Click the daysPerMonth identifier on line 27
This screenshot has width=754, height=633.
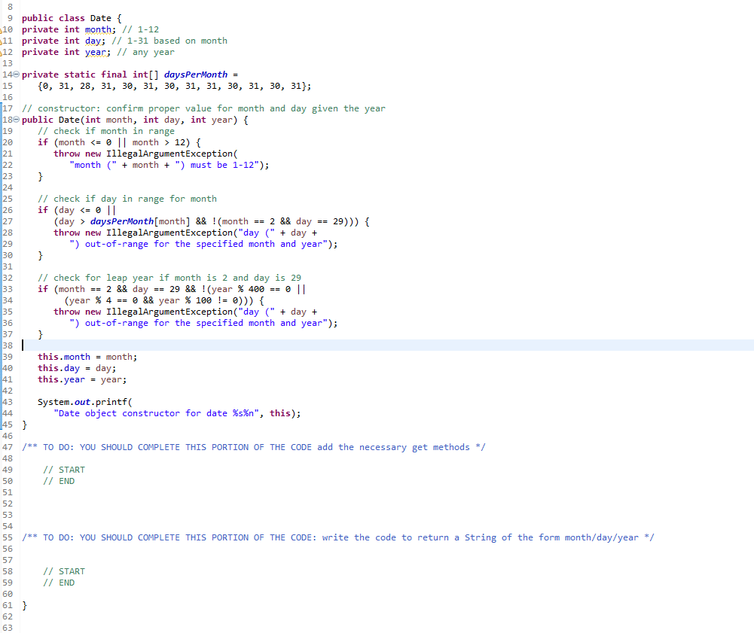click(121, 221)
